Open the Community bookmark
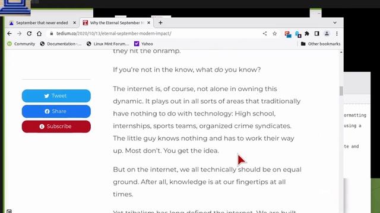The width and height of the screenshot is (380, 213). pyautogui.click(x=21, y=44)
